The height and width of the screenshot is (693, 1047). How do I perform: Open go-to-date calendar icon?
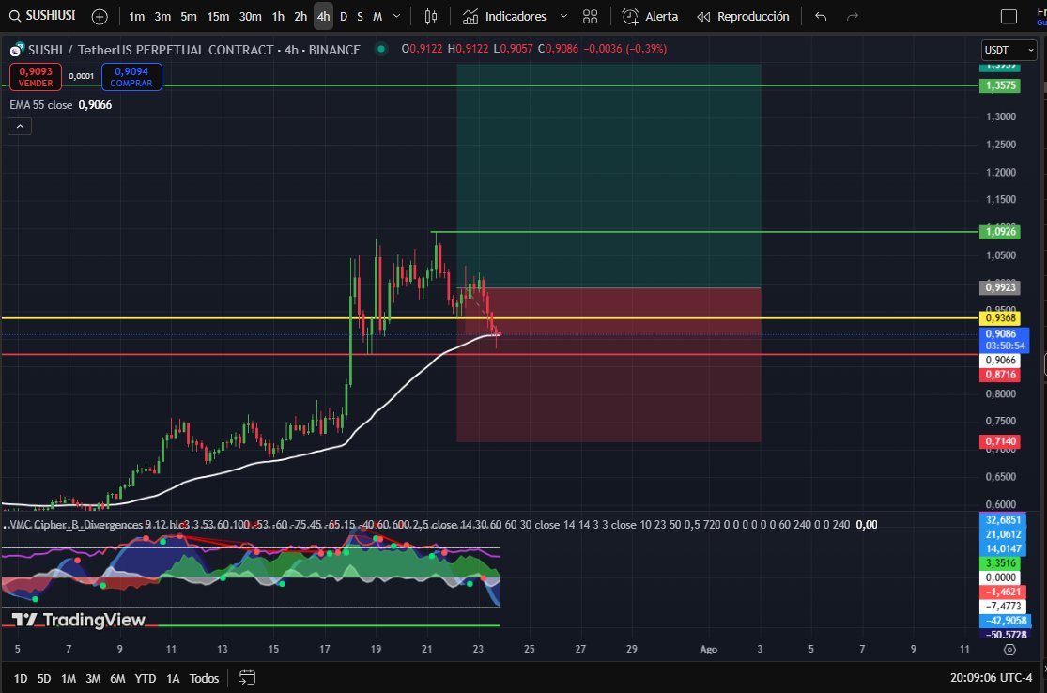point(247,678)
